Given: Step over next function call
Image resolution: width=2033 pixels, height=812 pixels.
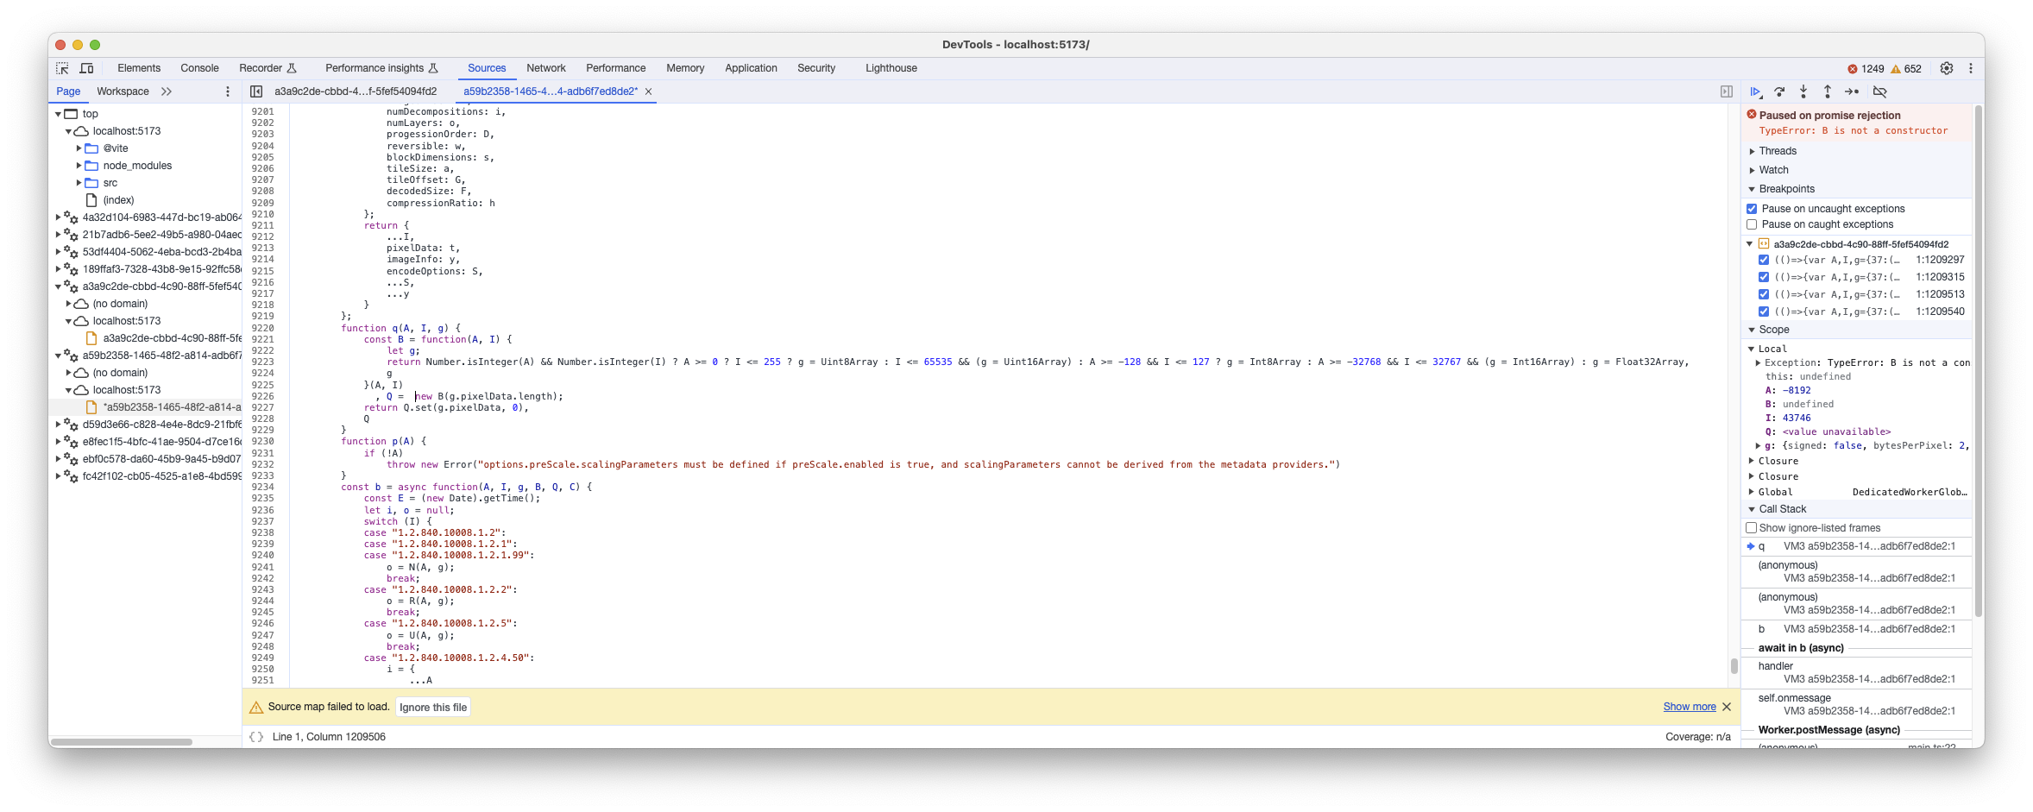Looking at the screenshot, I should coord(1779,91).
